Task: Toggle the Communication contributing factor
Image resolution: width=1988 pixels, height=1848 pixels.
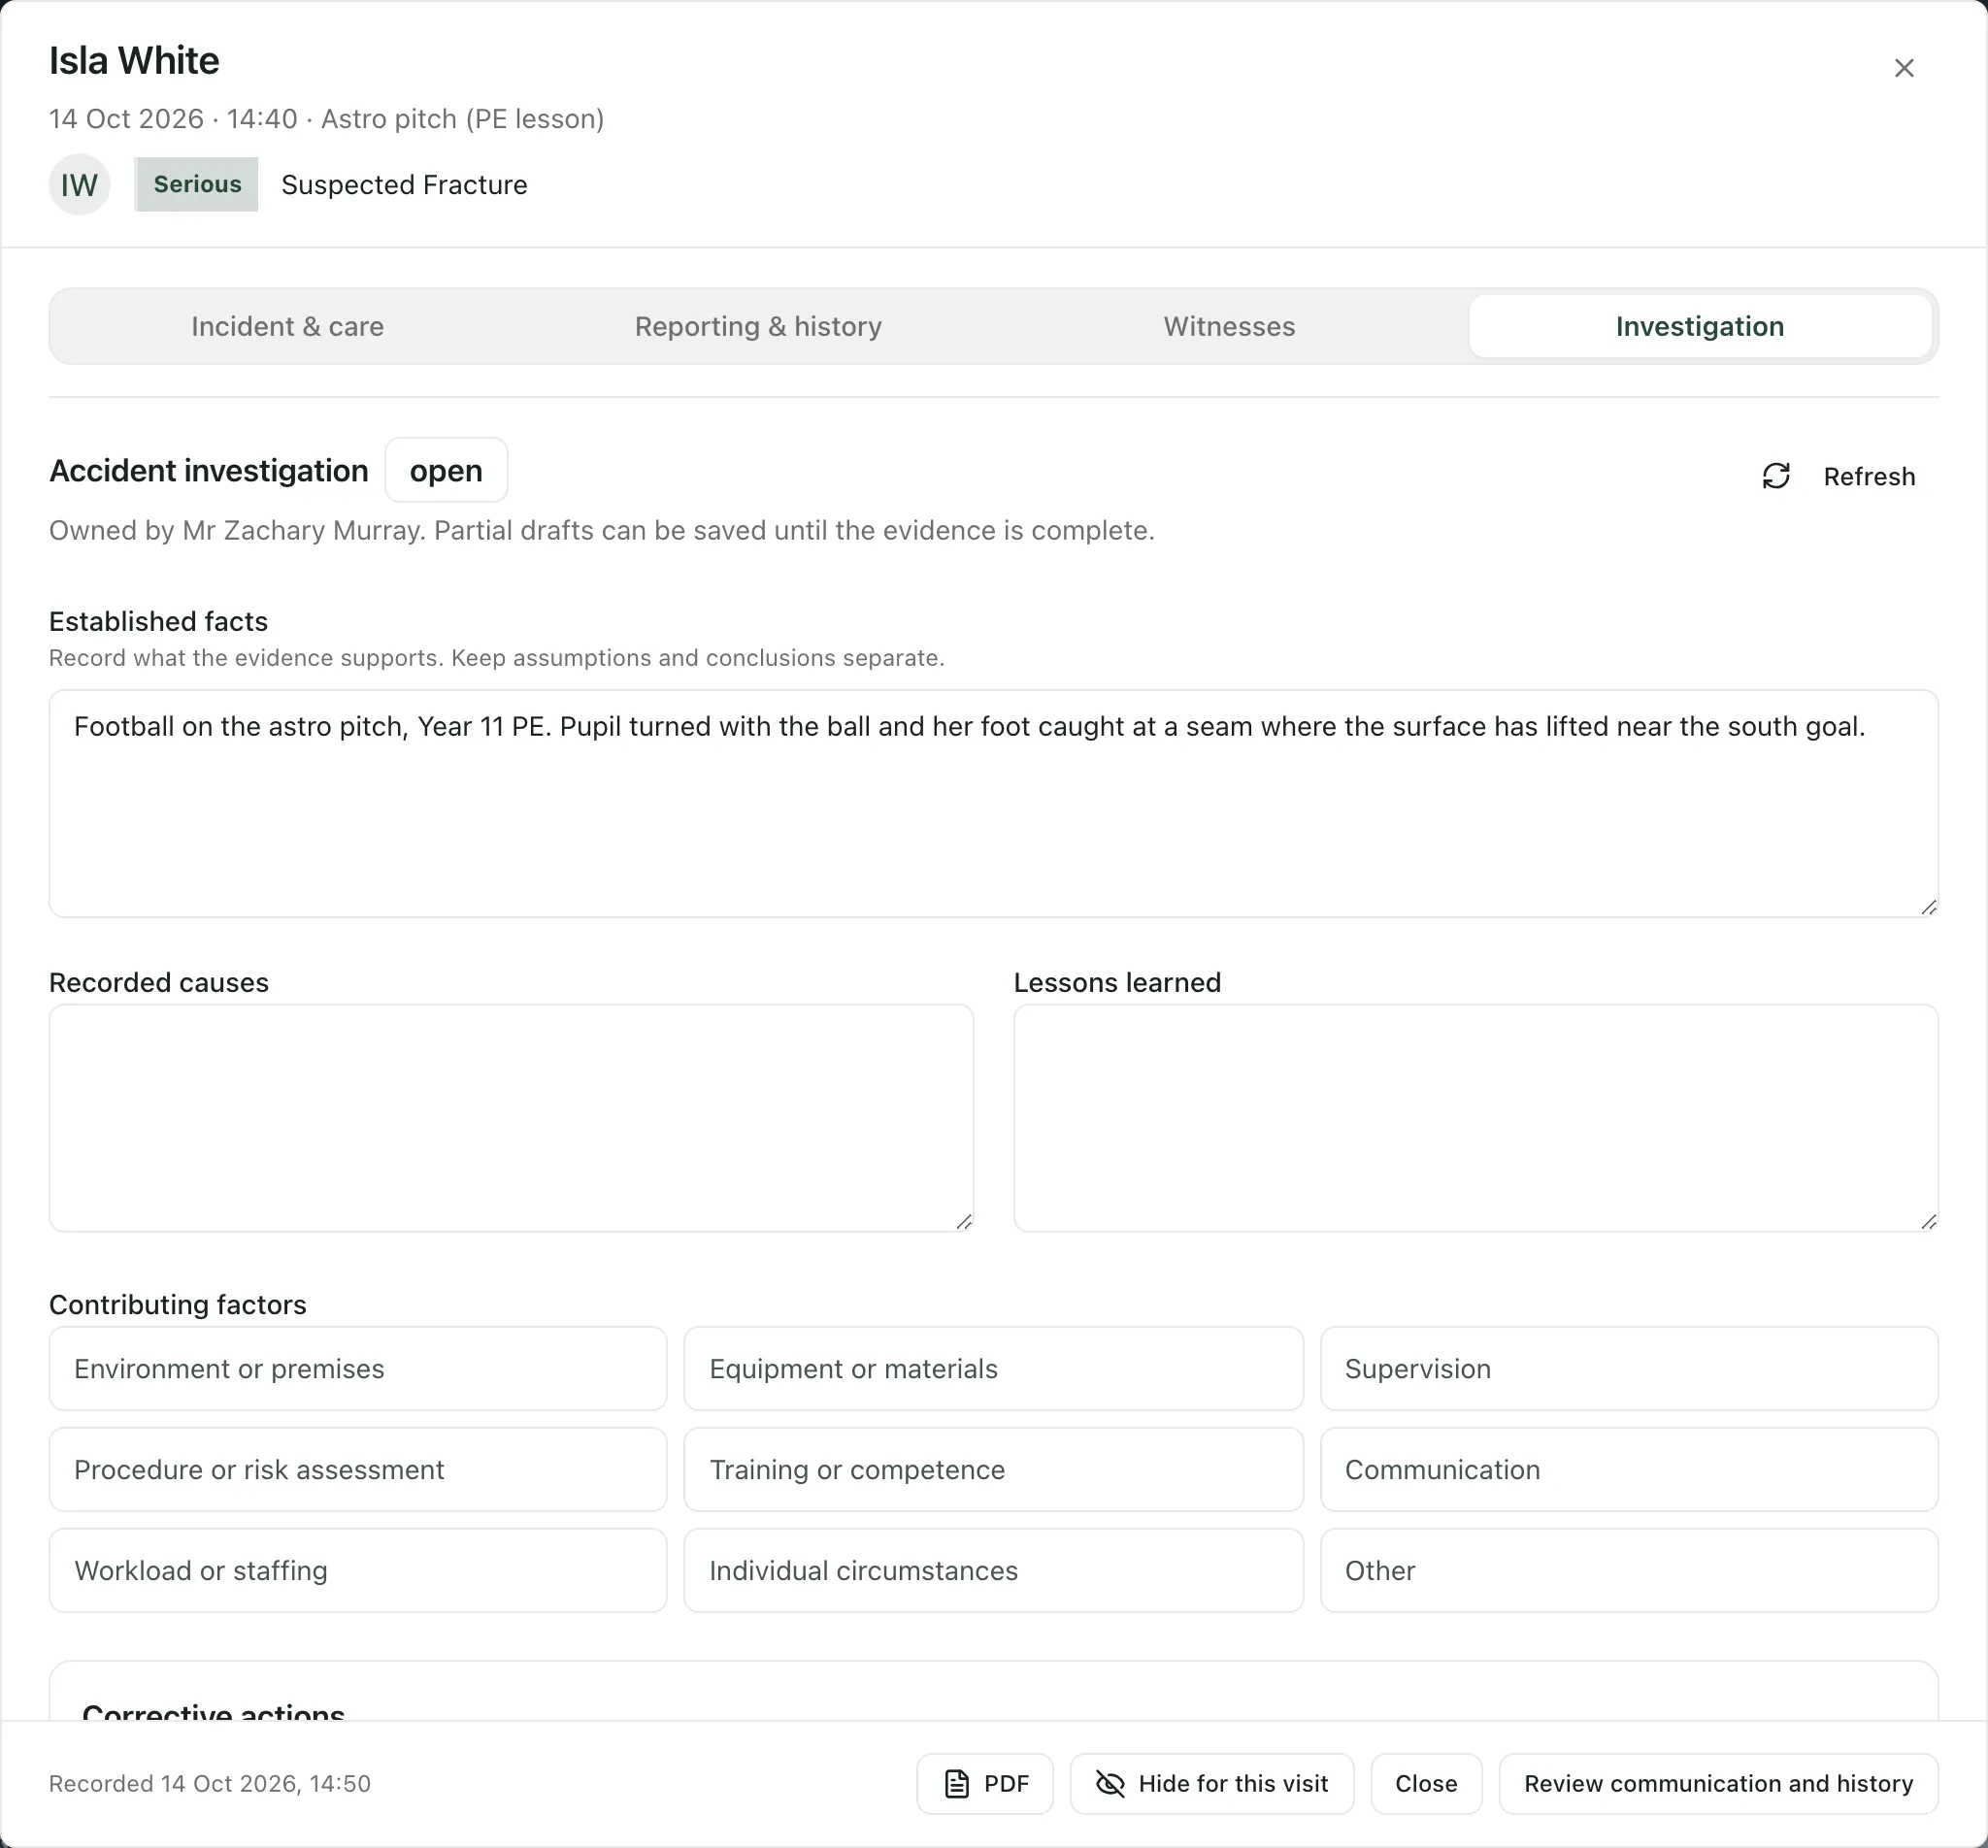Action: point(1629,1470)
